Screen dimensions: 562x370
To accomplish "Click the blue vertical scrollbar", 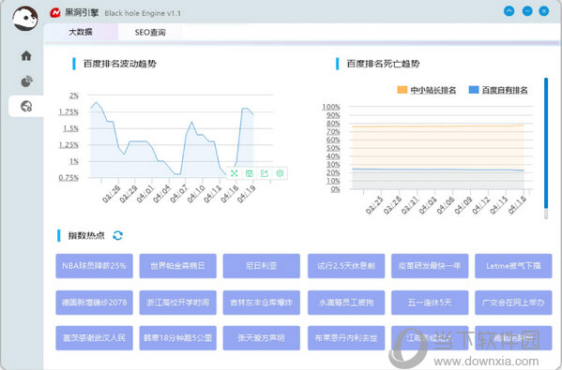I will tap(546, 143).
